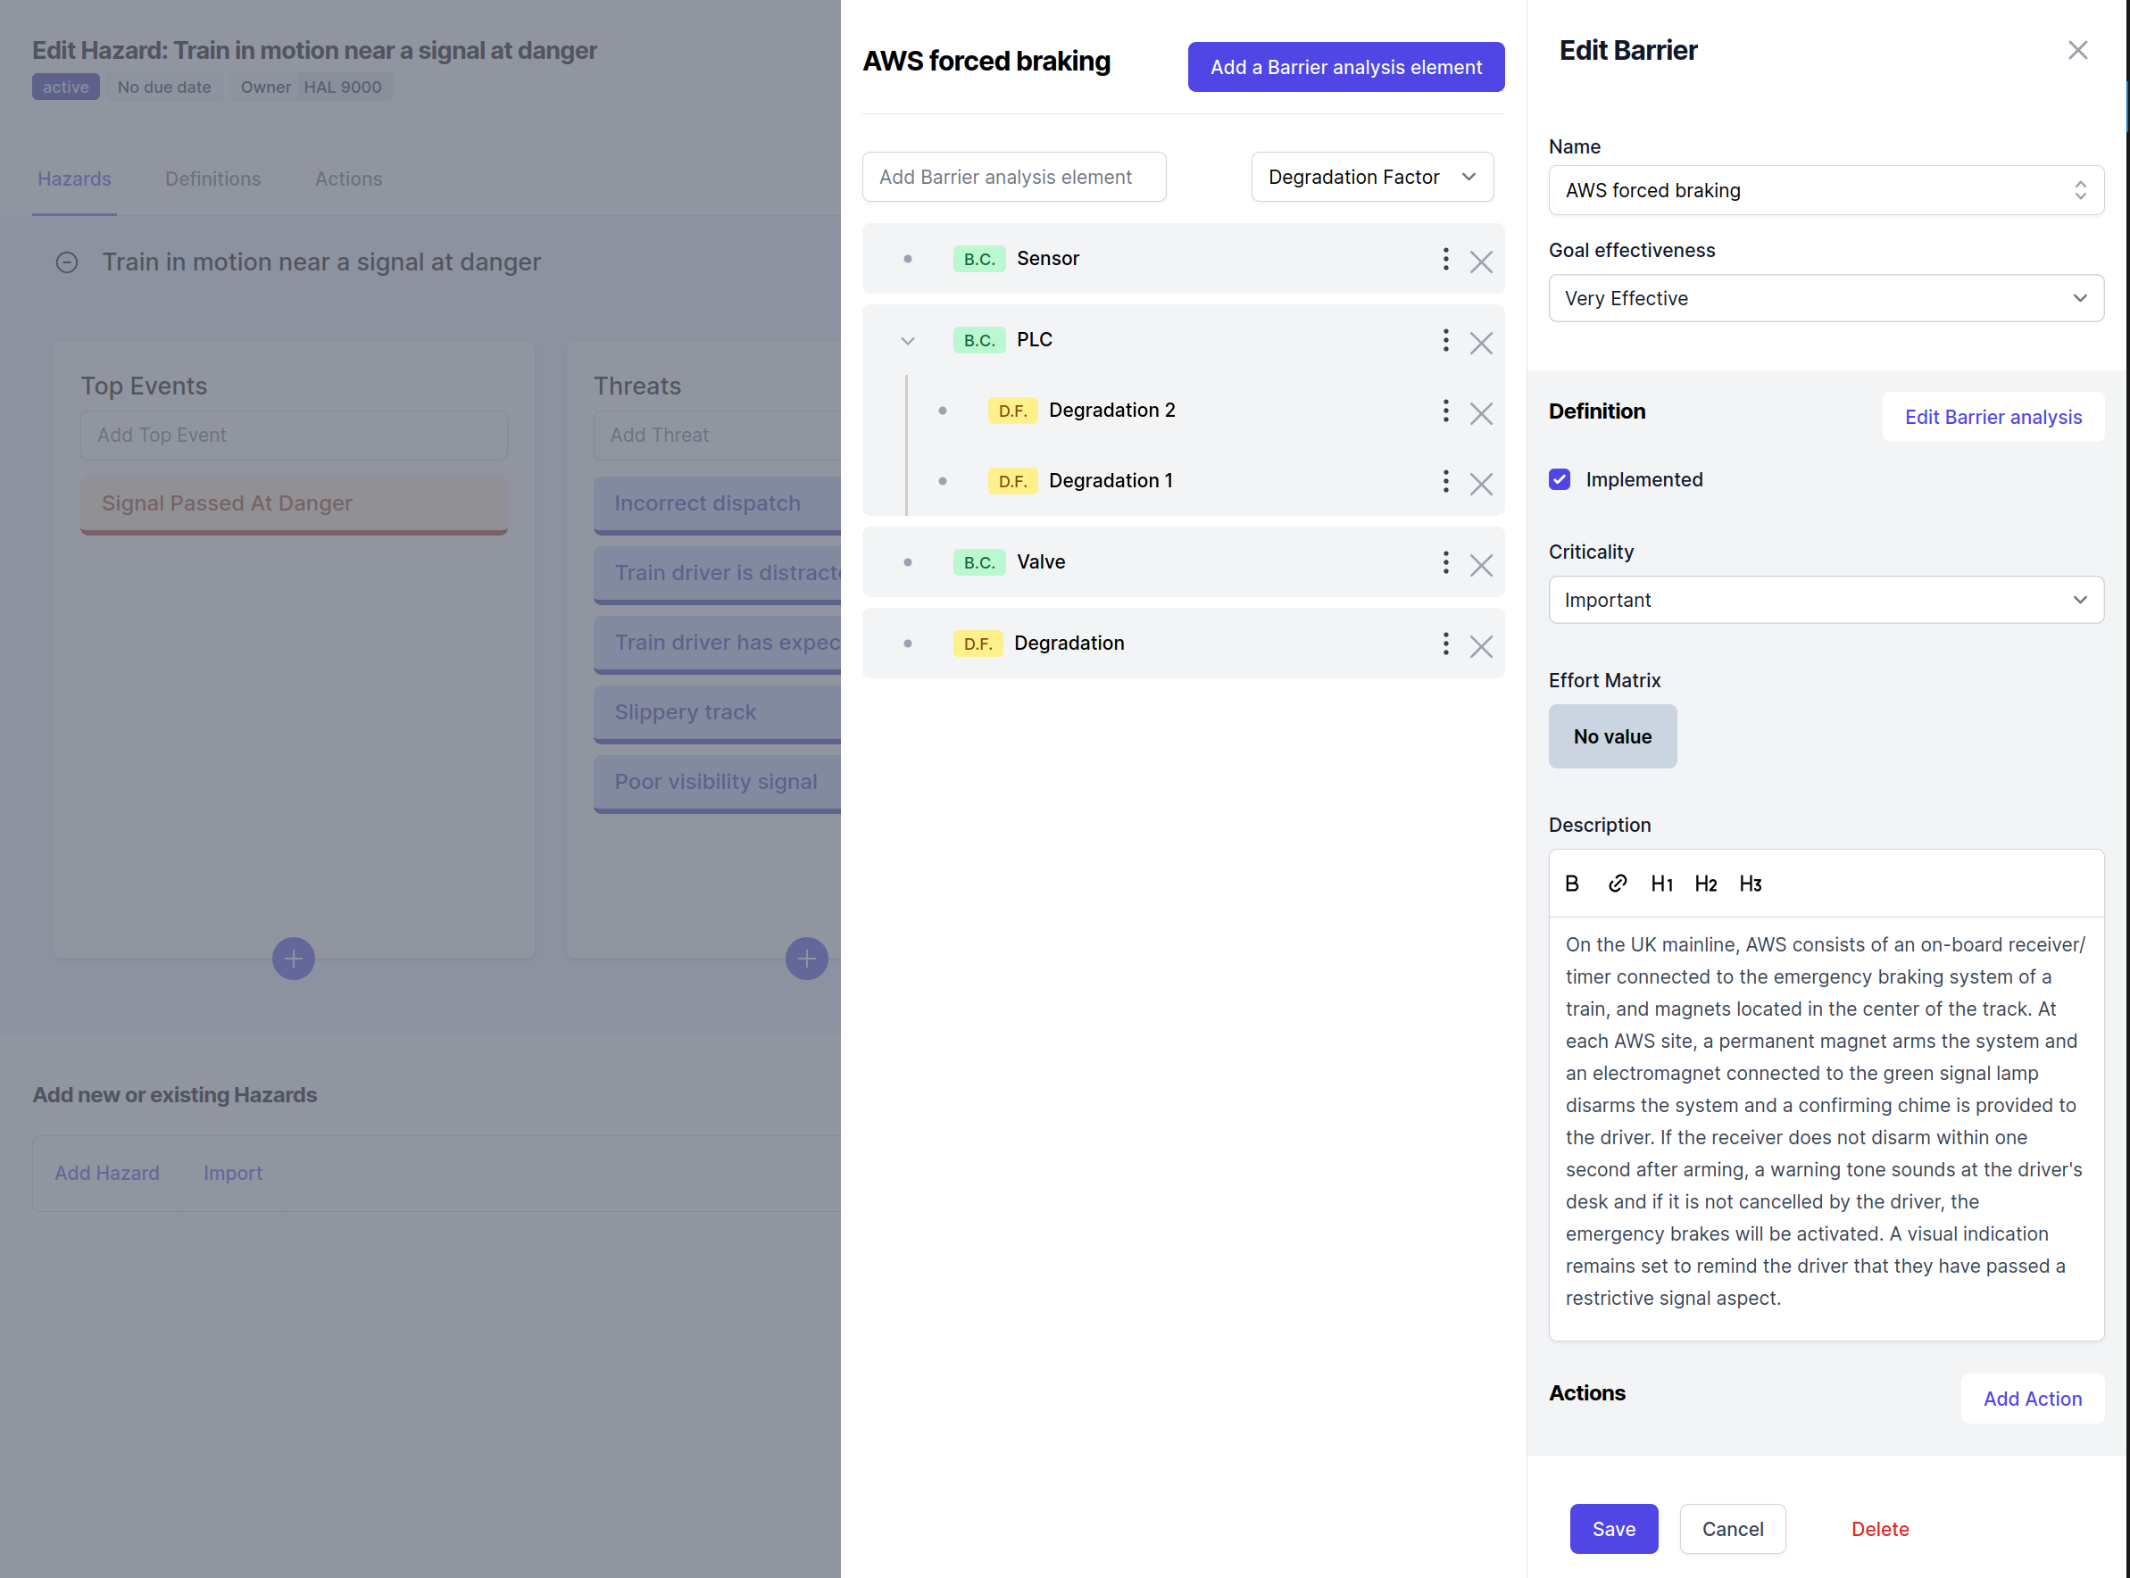Screen dimensions: 2130x1578
Task: Close the Edit Barrier panel
Action: coord(2076,50)
